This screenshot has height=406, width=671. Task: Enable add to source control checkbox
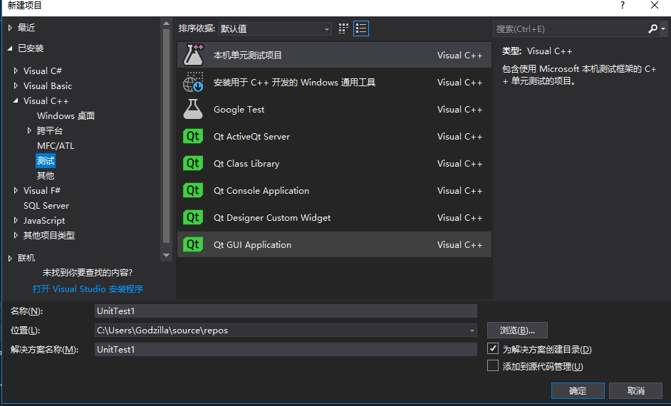[x=493, y=366]
